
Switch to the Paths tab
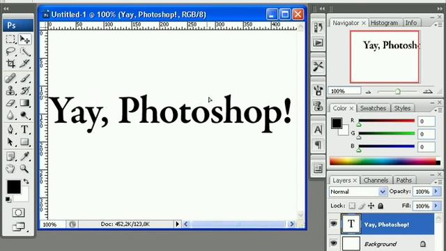(404, 180)
